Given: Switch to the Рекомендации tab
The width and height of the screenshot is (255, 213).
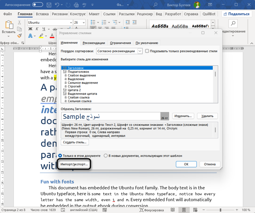Looking at the screenshot, I should [93, 43].
